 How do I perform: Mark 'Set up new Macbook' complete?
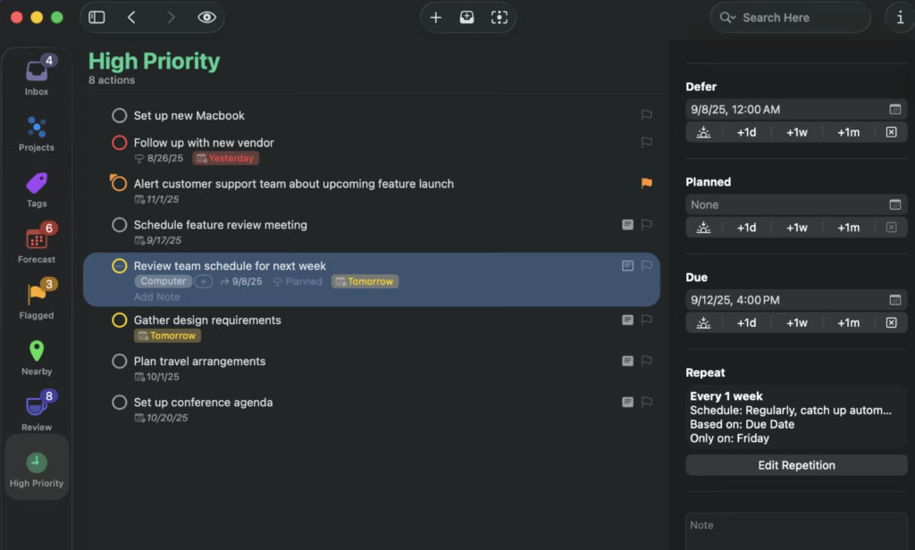pyautogui.click(x=120, y=115)
